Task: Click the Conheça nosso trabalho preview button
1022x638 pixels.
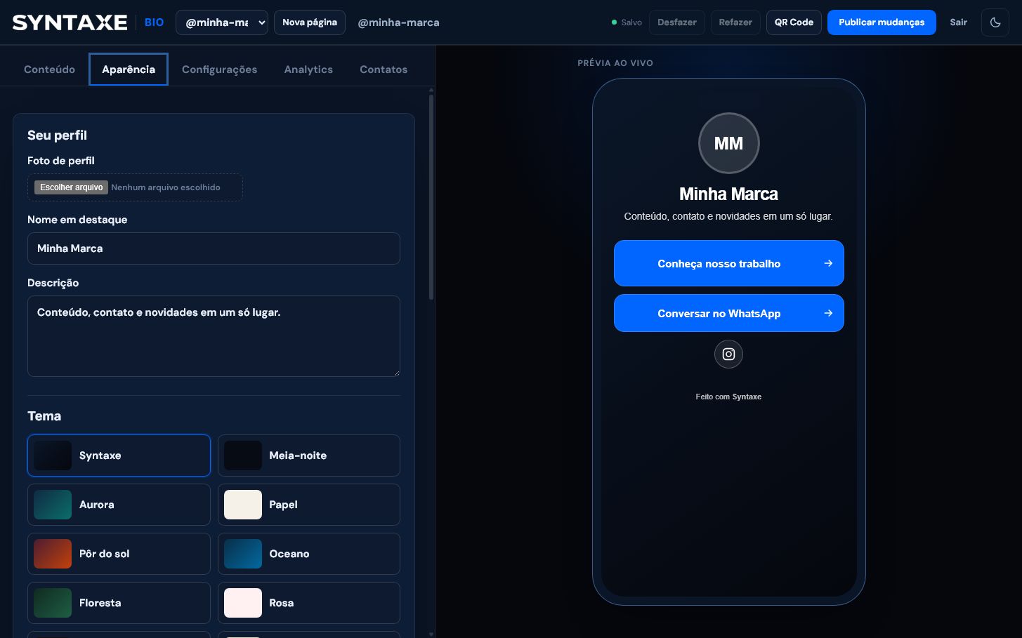Action: point(729,263)
